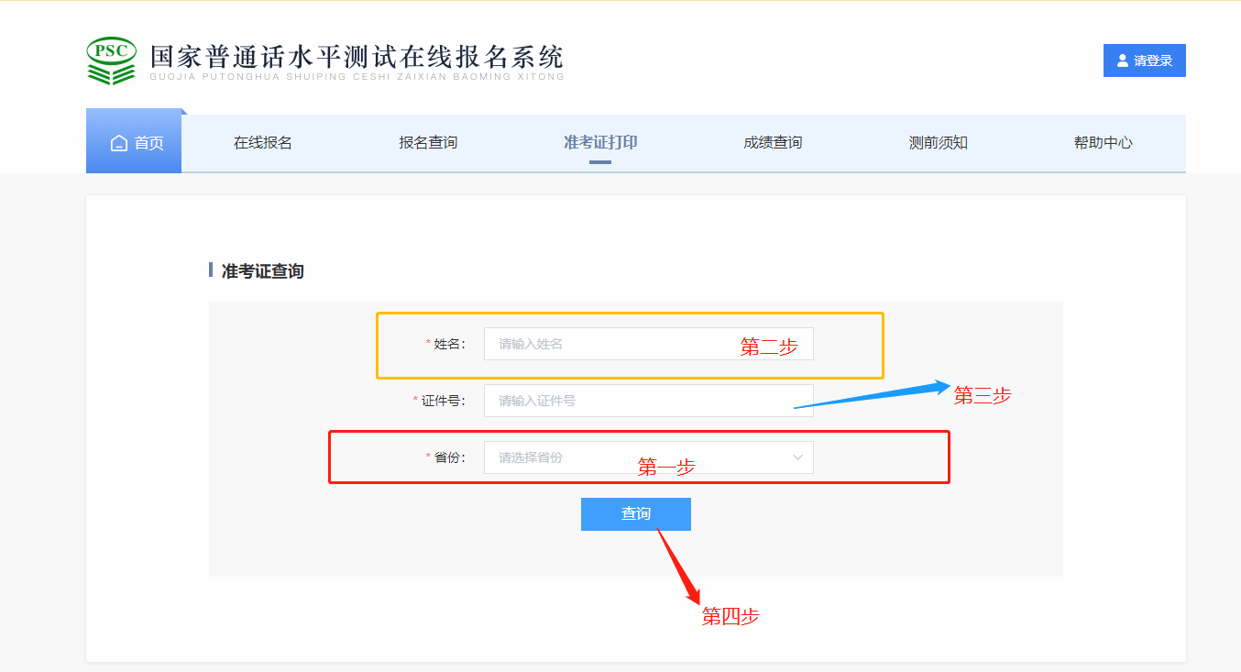The width and height of the screenshot is (1241, 672).
Task: Open 帮助中心 in navigation bar
Action: (1103, 142)
